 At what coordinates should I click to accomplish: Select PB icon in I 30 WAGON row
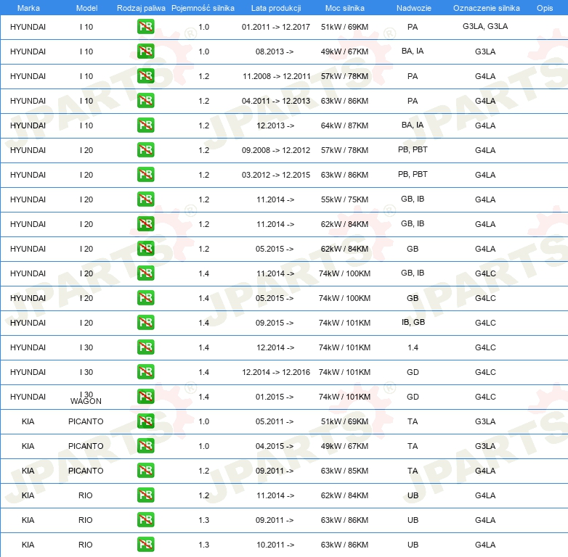click(x=145, y=397)
